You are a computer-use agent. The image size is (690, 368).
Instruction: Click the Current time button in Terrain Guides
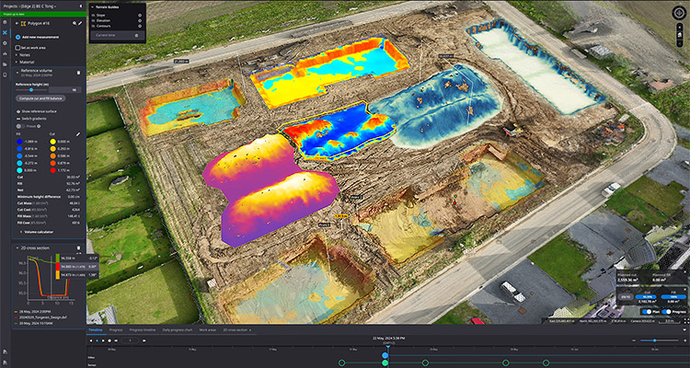[x=118, y=35]
